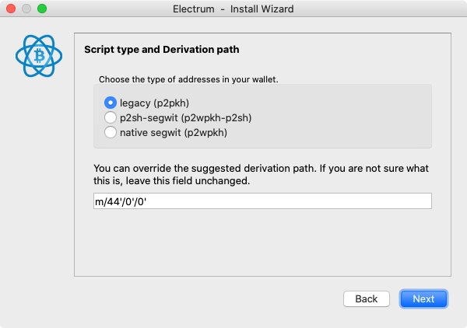Click the grayed-out minimize window button

(26, 9)
